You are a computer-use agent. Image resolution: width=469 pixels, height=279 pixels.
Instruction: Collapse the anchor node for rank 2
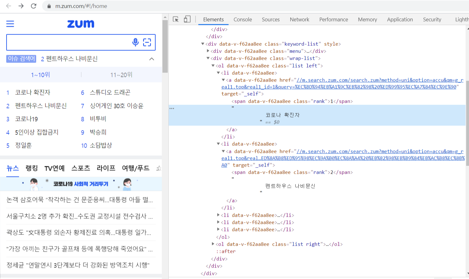223,151
